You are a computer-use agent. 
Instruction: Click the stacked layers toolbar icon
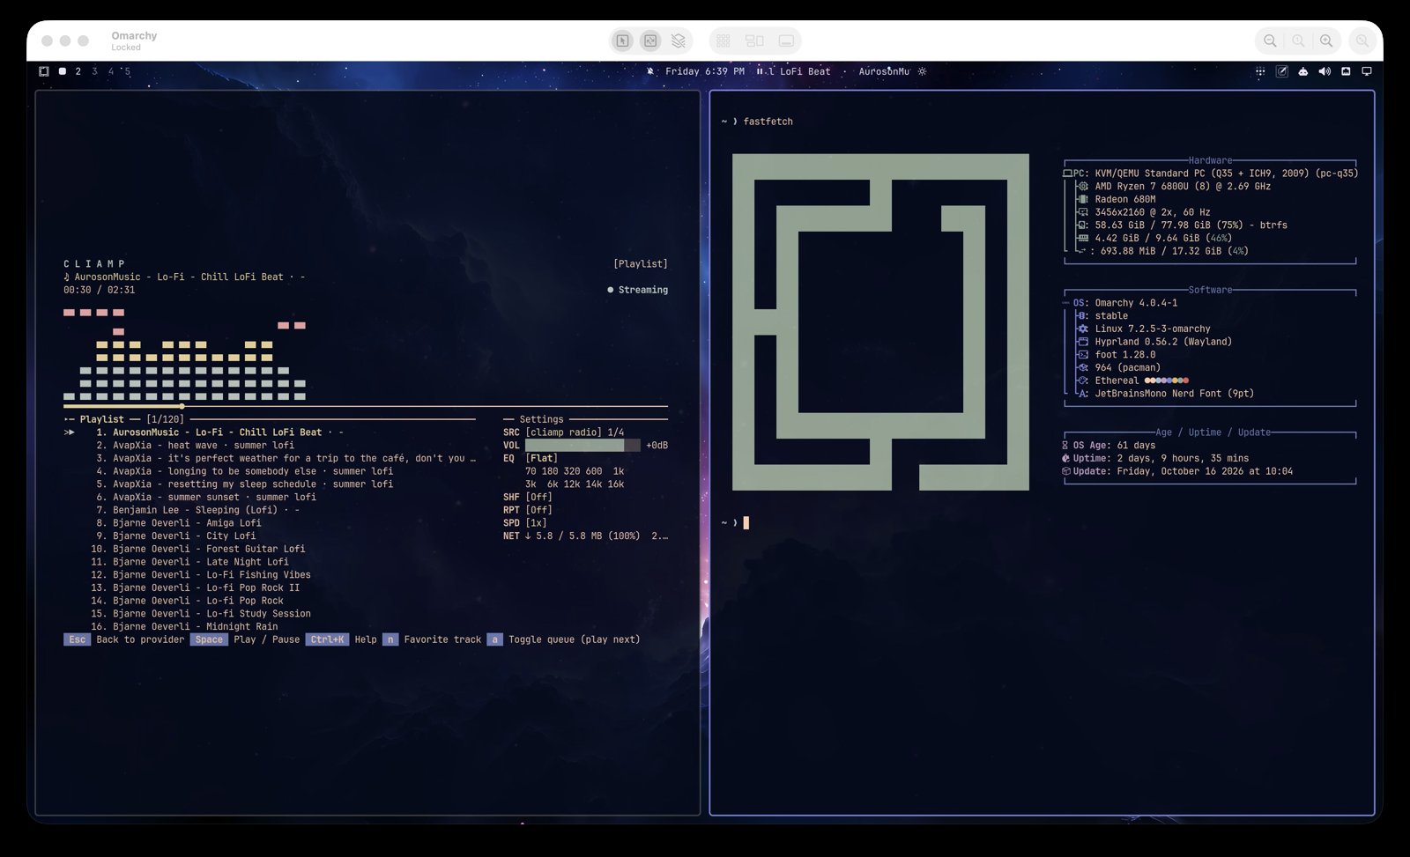(678, 41)
